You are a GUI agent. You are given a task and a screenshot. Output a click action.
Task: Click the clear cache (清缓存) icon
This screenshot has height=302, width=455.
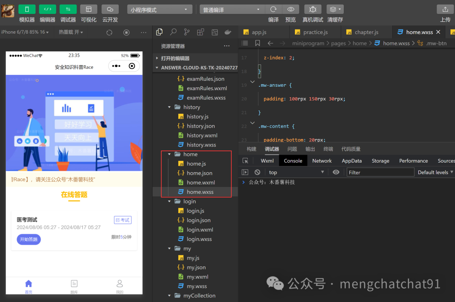[x=335, y=9]
